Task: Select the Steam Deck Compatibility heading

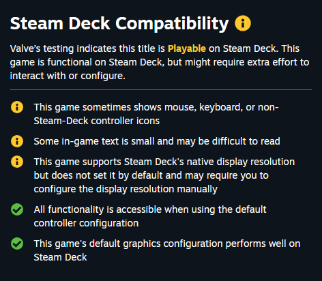Action: coord(119,24)
